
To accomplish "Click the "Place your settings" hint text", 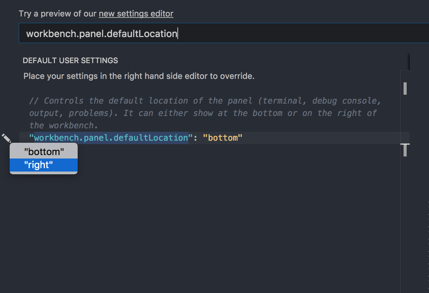I will (139, 76).
